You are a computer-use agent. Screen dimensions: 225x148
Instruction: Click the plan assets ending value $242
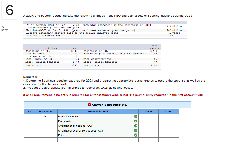(154, 65)
